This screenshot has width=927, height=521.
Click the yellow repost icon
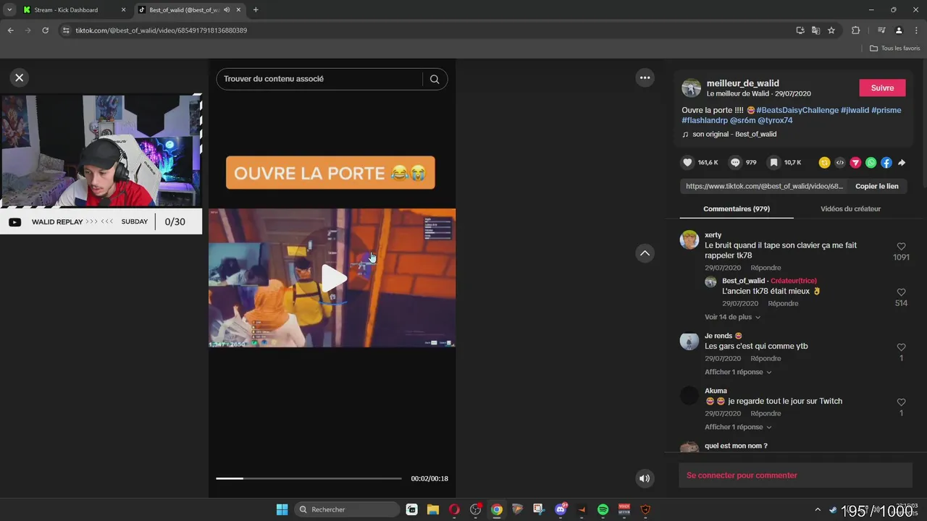coord(824,163)
